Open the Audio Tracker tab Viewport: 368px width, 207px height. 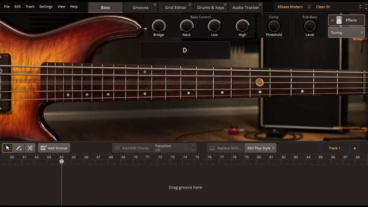click(246, 7)
